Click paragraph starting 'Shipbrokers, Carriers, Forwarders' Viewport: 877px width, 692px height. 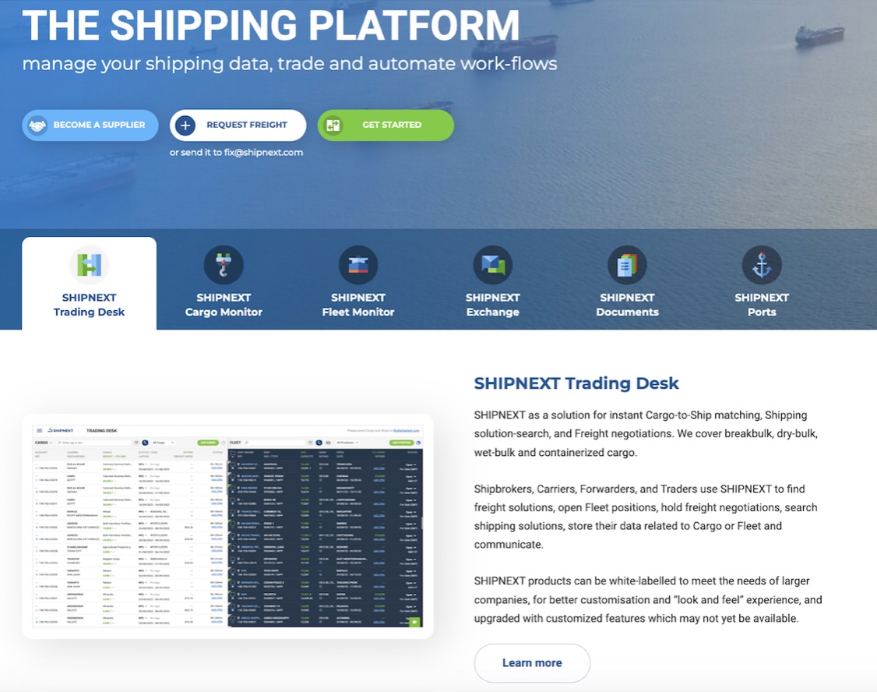646,517
